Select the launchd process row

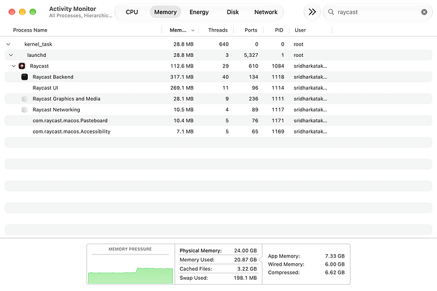pos(218,55)
